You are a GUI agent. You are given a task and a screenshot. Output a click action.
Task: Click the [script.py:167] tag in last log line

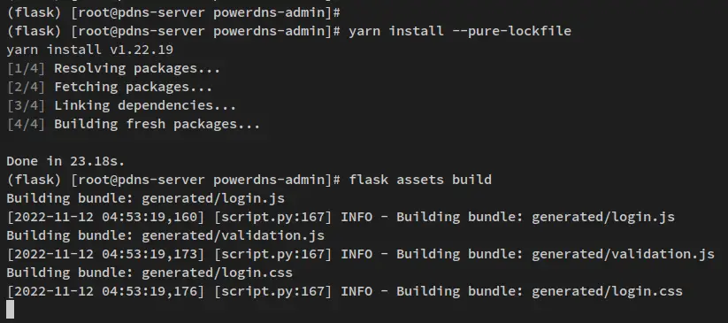[273, 291]
